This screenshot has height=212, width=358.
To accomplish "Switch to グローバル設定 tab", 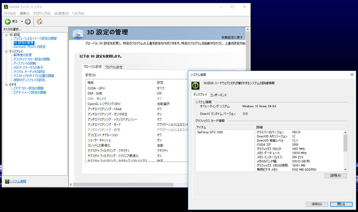I will point(93,66).
